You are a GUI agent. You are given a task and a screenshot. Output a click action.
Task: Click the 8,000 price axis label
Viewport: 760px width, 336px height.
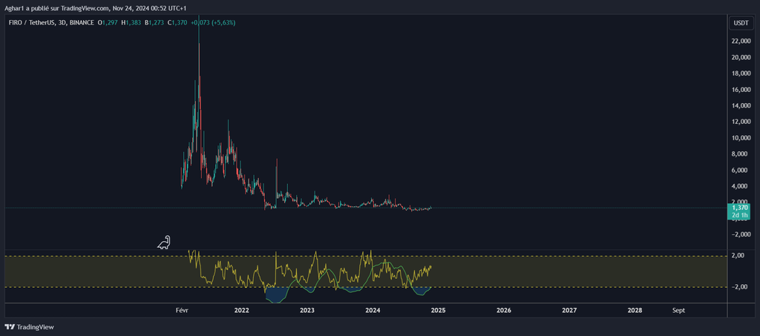click(x=741, y=154)
